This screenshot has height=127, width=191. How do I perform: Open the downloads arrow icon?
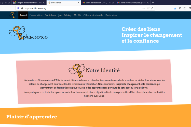[175, 8]
